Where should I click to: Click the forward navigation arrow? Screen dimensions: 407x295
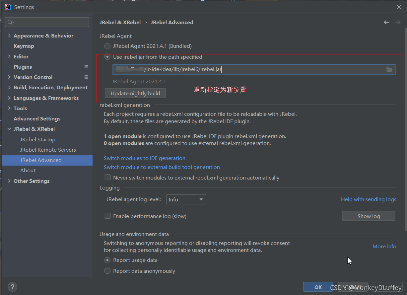398,22
